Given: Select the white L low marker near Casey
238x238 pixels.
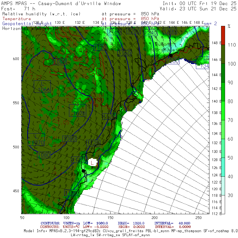Looking at the screenshot, I should (x=93, y=162).
